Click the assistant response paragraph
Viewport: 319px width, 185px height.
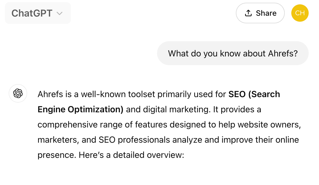pyautogui.click(x=168, y=124)
